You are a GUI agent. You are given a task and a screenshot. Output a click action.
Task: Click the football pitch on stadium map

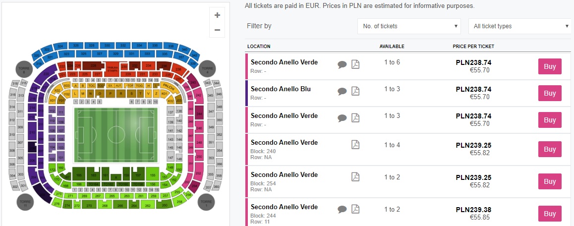[x=116, y=134]
